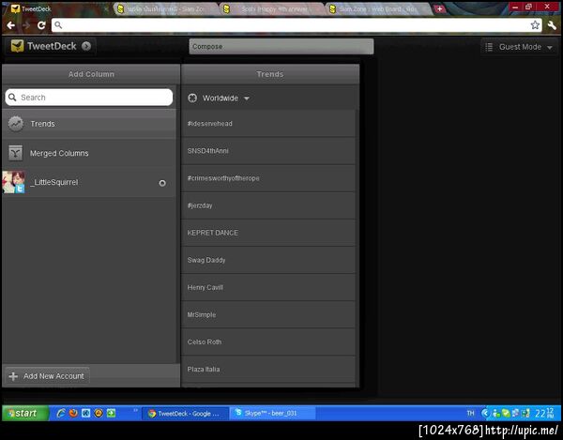Open the MrSimple trend
The height and width of the screenshot is (440, 563).
(x=268, y=314)
